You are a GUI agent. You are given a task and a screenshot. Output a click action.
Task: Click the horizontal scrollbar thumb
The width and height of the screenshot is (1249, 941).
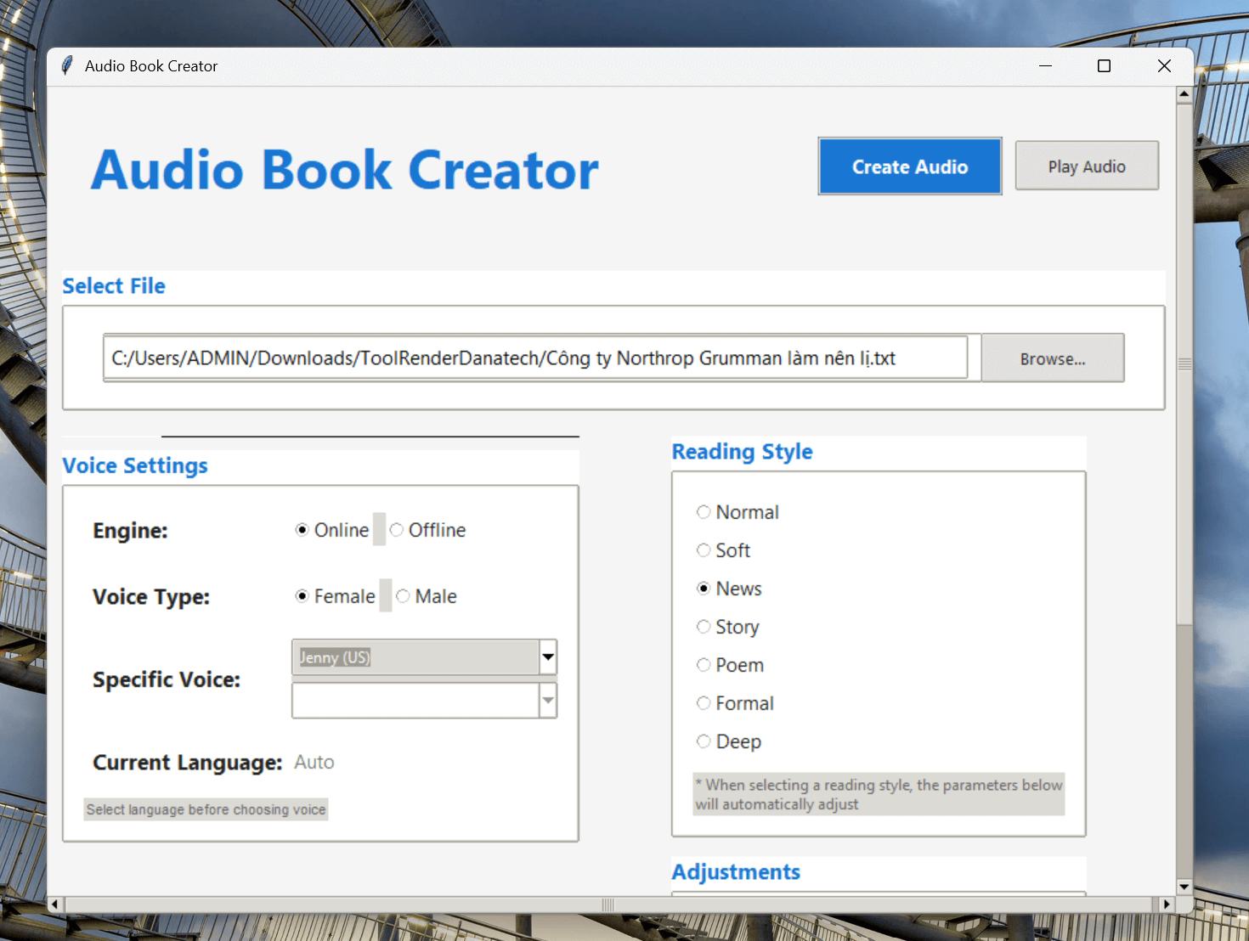608,904
